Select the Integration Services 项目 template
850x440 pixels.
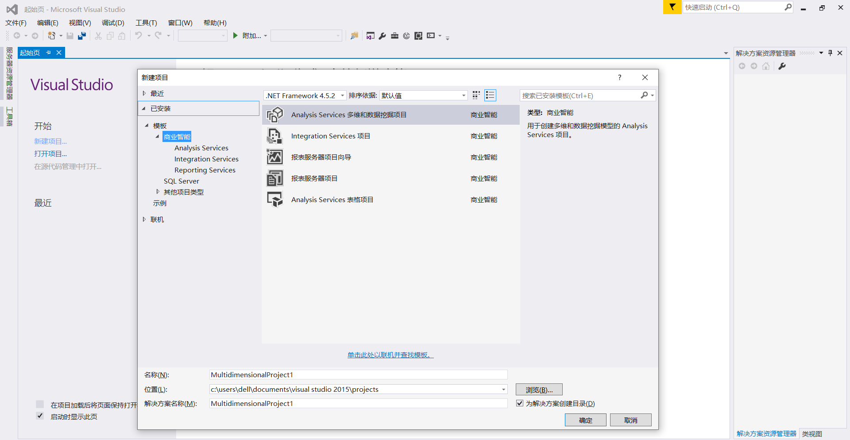pos(330,136)
